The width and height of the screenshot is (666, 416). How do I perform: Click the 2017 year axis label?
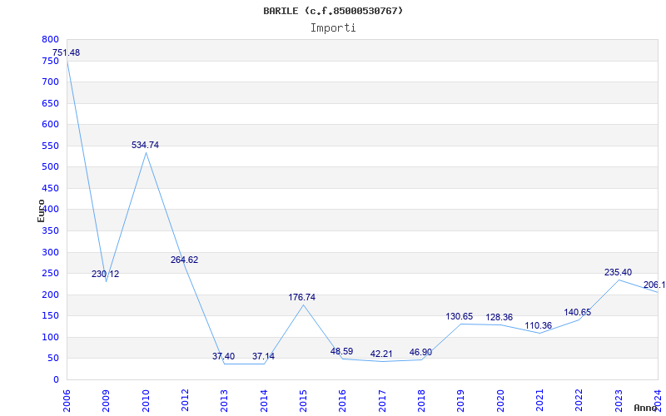382,401
